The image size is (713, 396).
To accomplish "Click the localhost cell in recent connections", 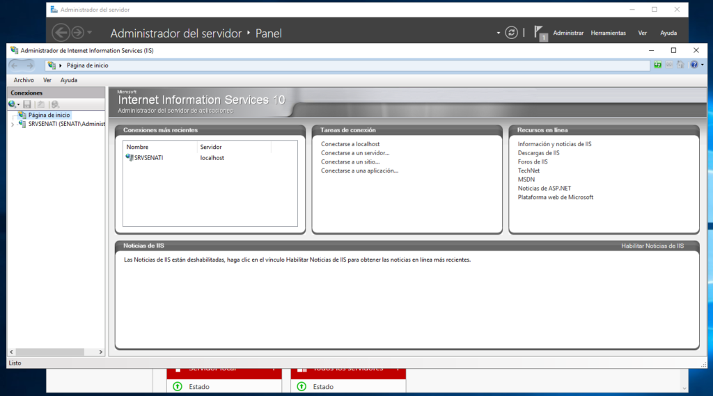I will click(212, 158).
